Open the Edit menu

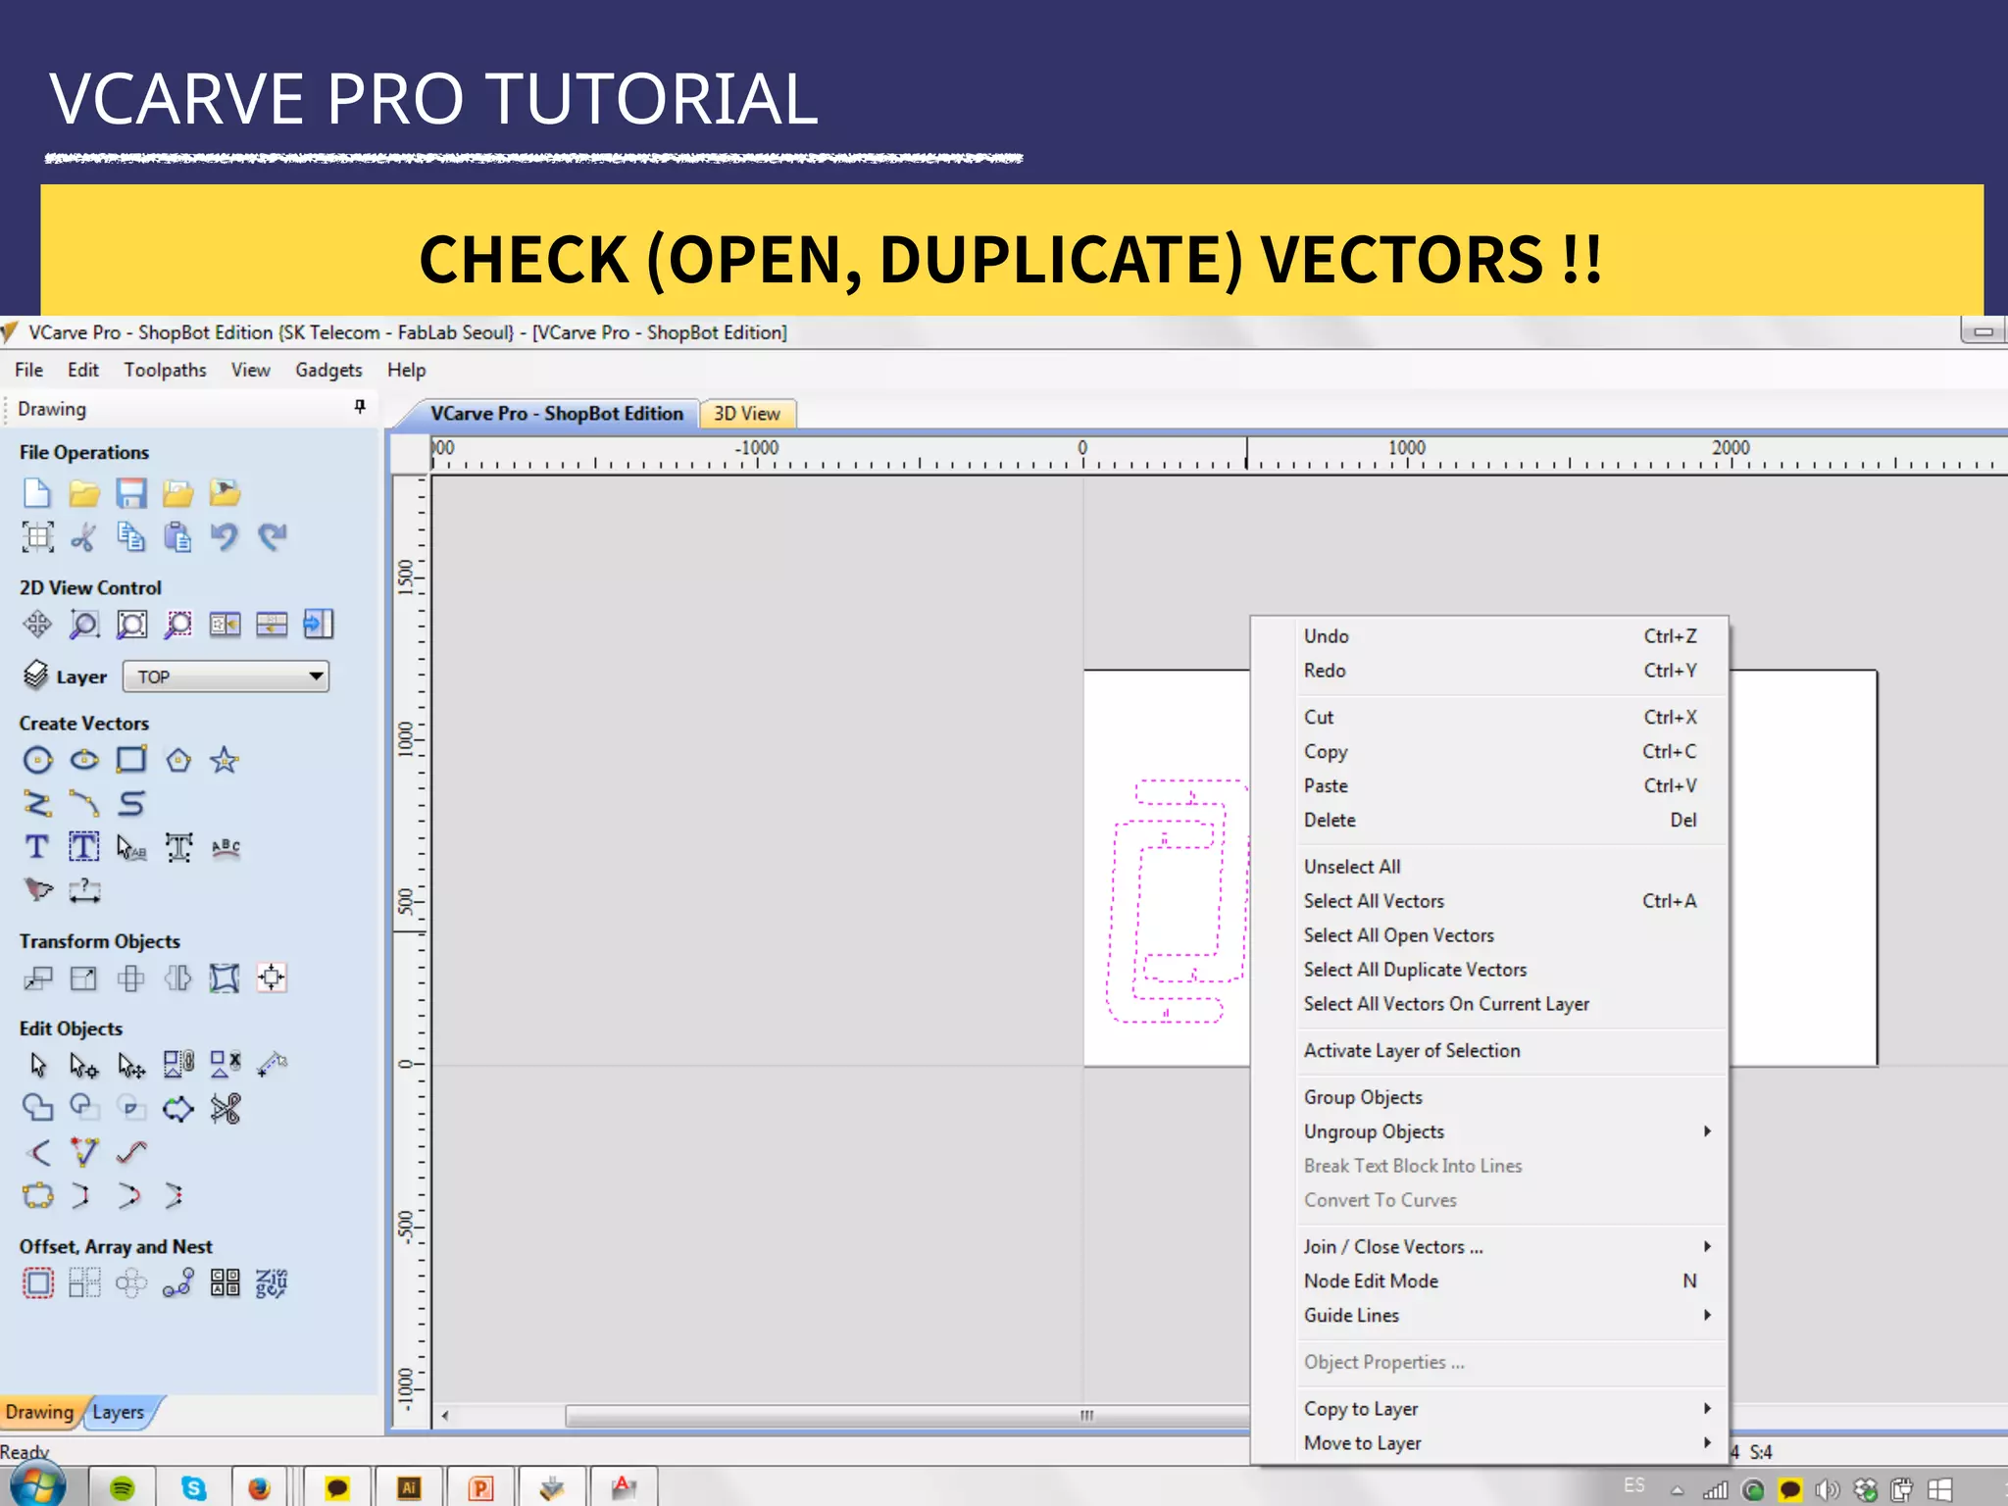tap(83, 370)
